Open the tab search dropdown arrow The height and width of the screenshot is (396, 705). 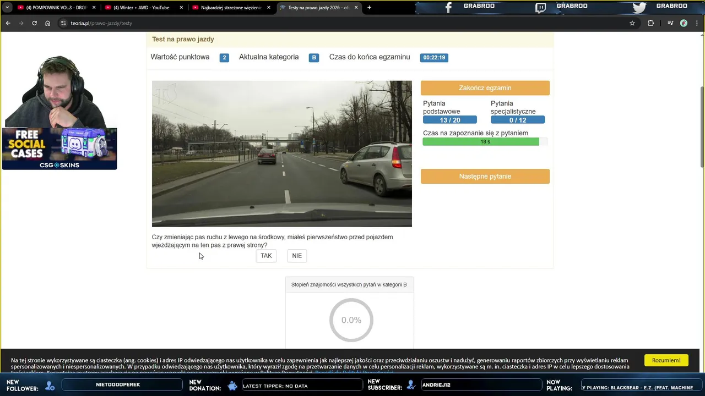[7, 8]
